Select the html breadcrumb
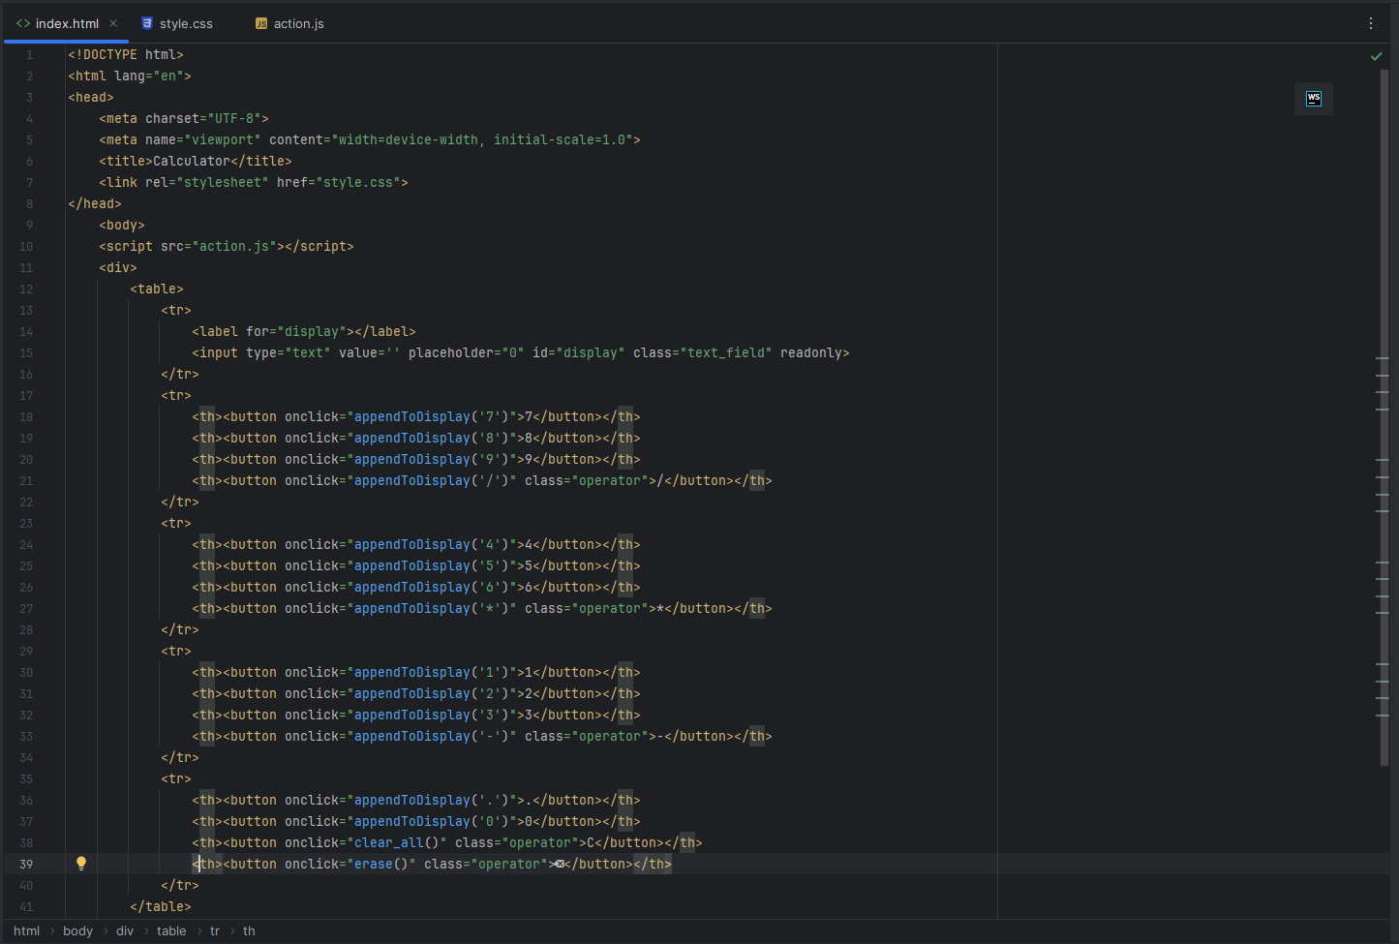The width and height of the screenshot is (1399, 944). [27, 931]
